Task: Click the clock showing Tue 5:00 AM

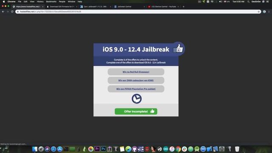Action: (x=238, y=2)
